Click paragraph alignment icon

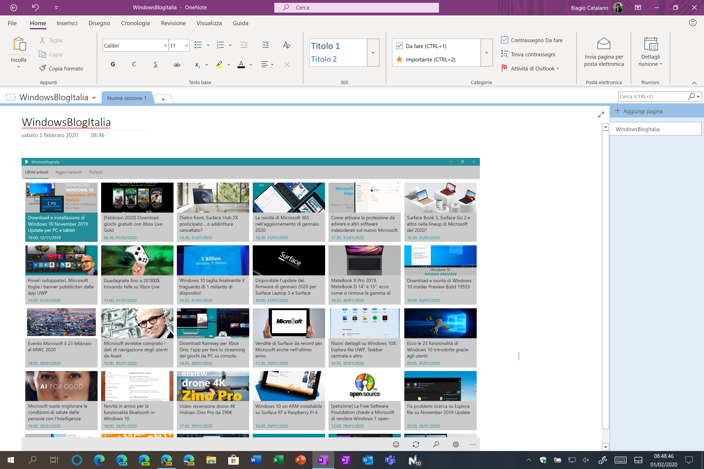pos(265,64)
